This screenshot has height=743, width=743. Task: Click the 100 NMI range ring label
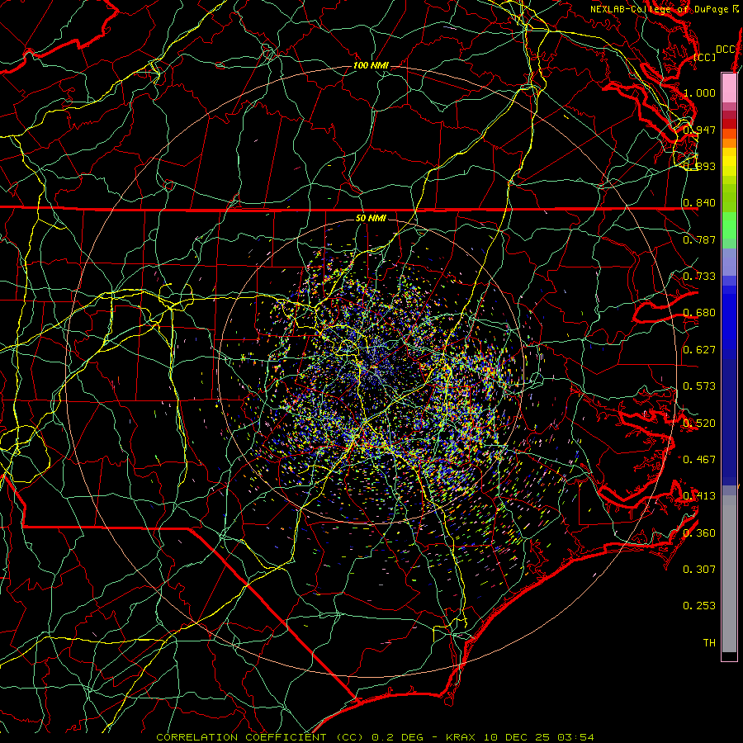(371, 65)
